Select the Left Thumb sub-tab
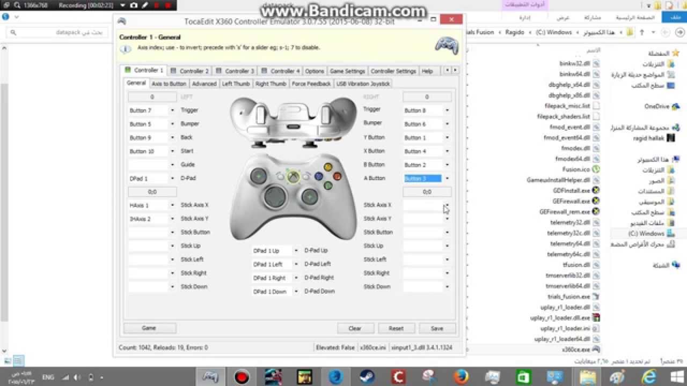The image size is (687, 386). coord(236,84)
